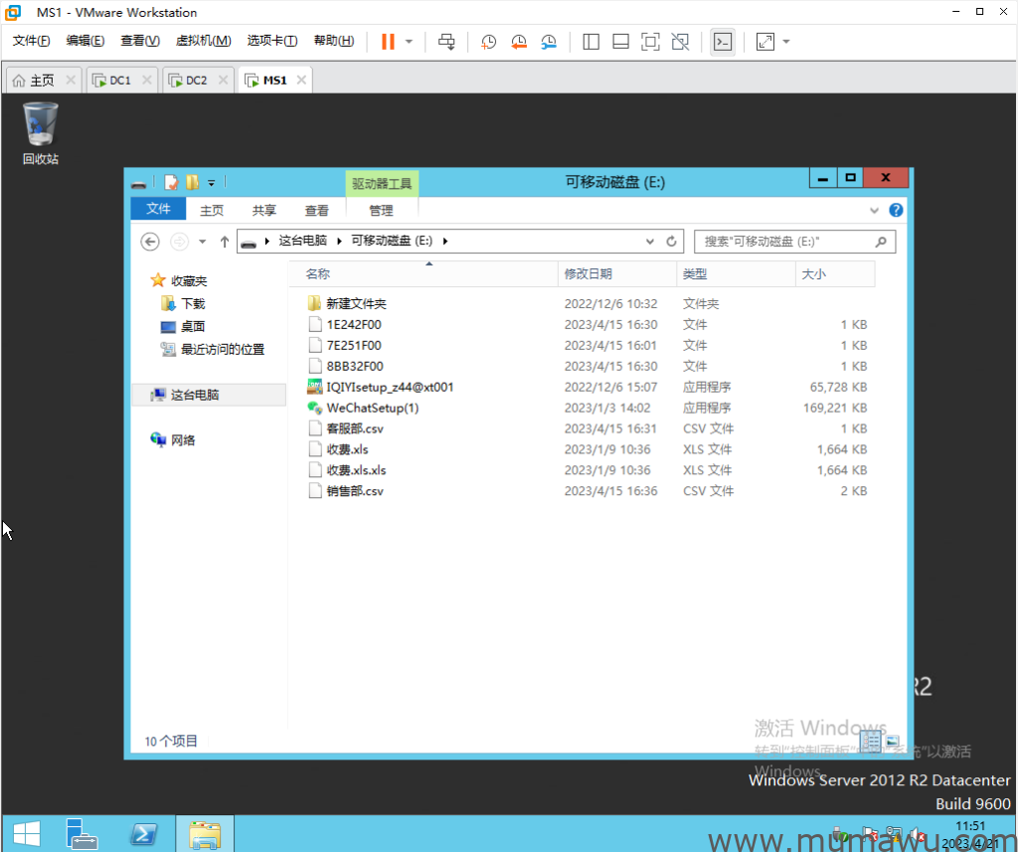Click the Explorer refresh icon in address bar

point(672,242)
